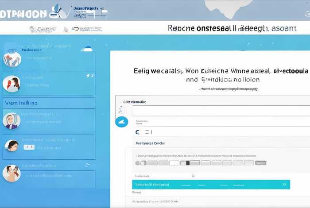Select the first avatar in the sidebar
Viewport: 310px width, 208px height.
coord(12,59)
